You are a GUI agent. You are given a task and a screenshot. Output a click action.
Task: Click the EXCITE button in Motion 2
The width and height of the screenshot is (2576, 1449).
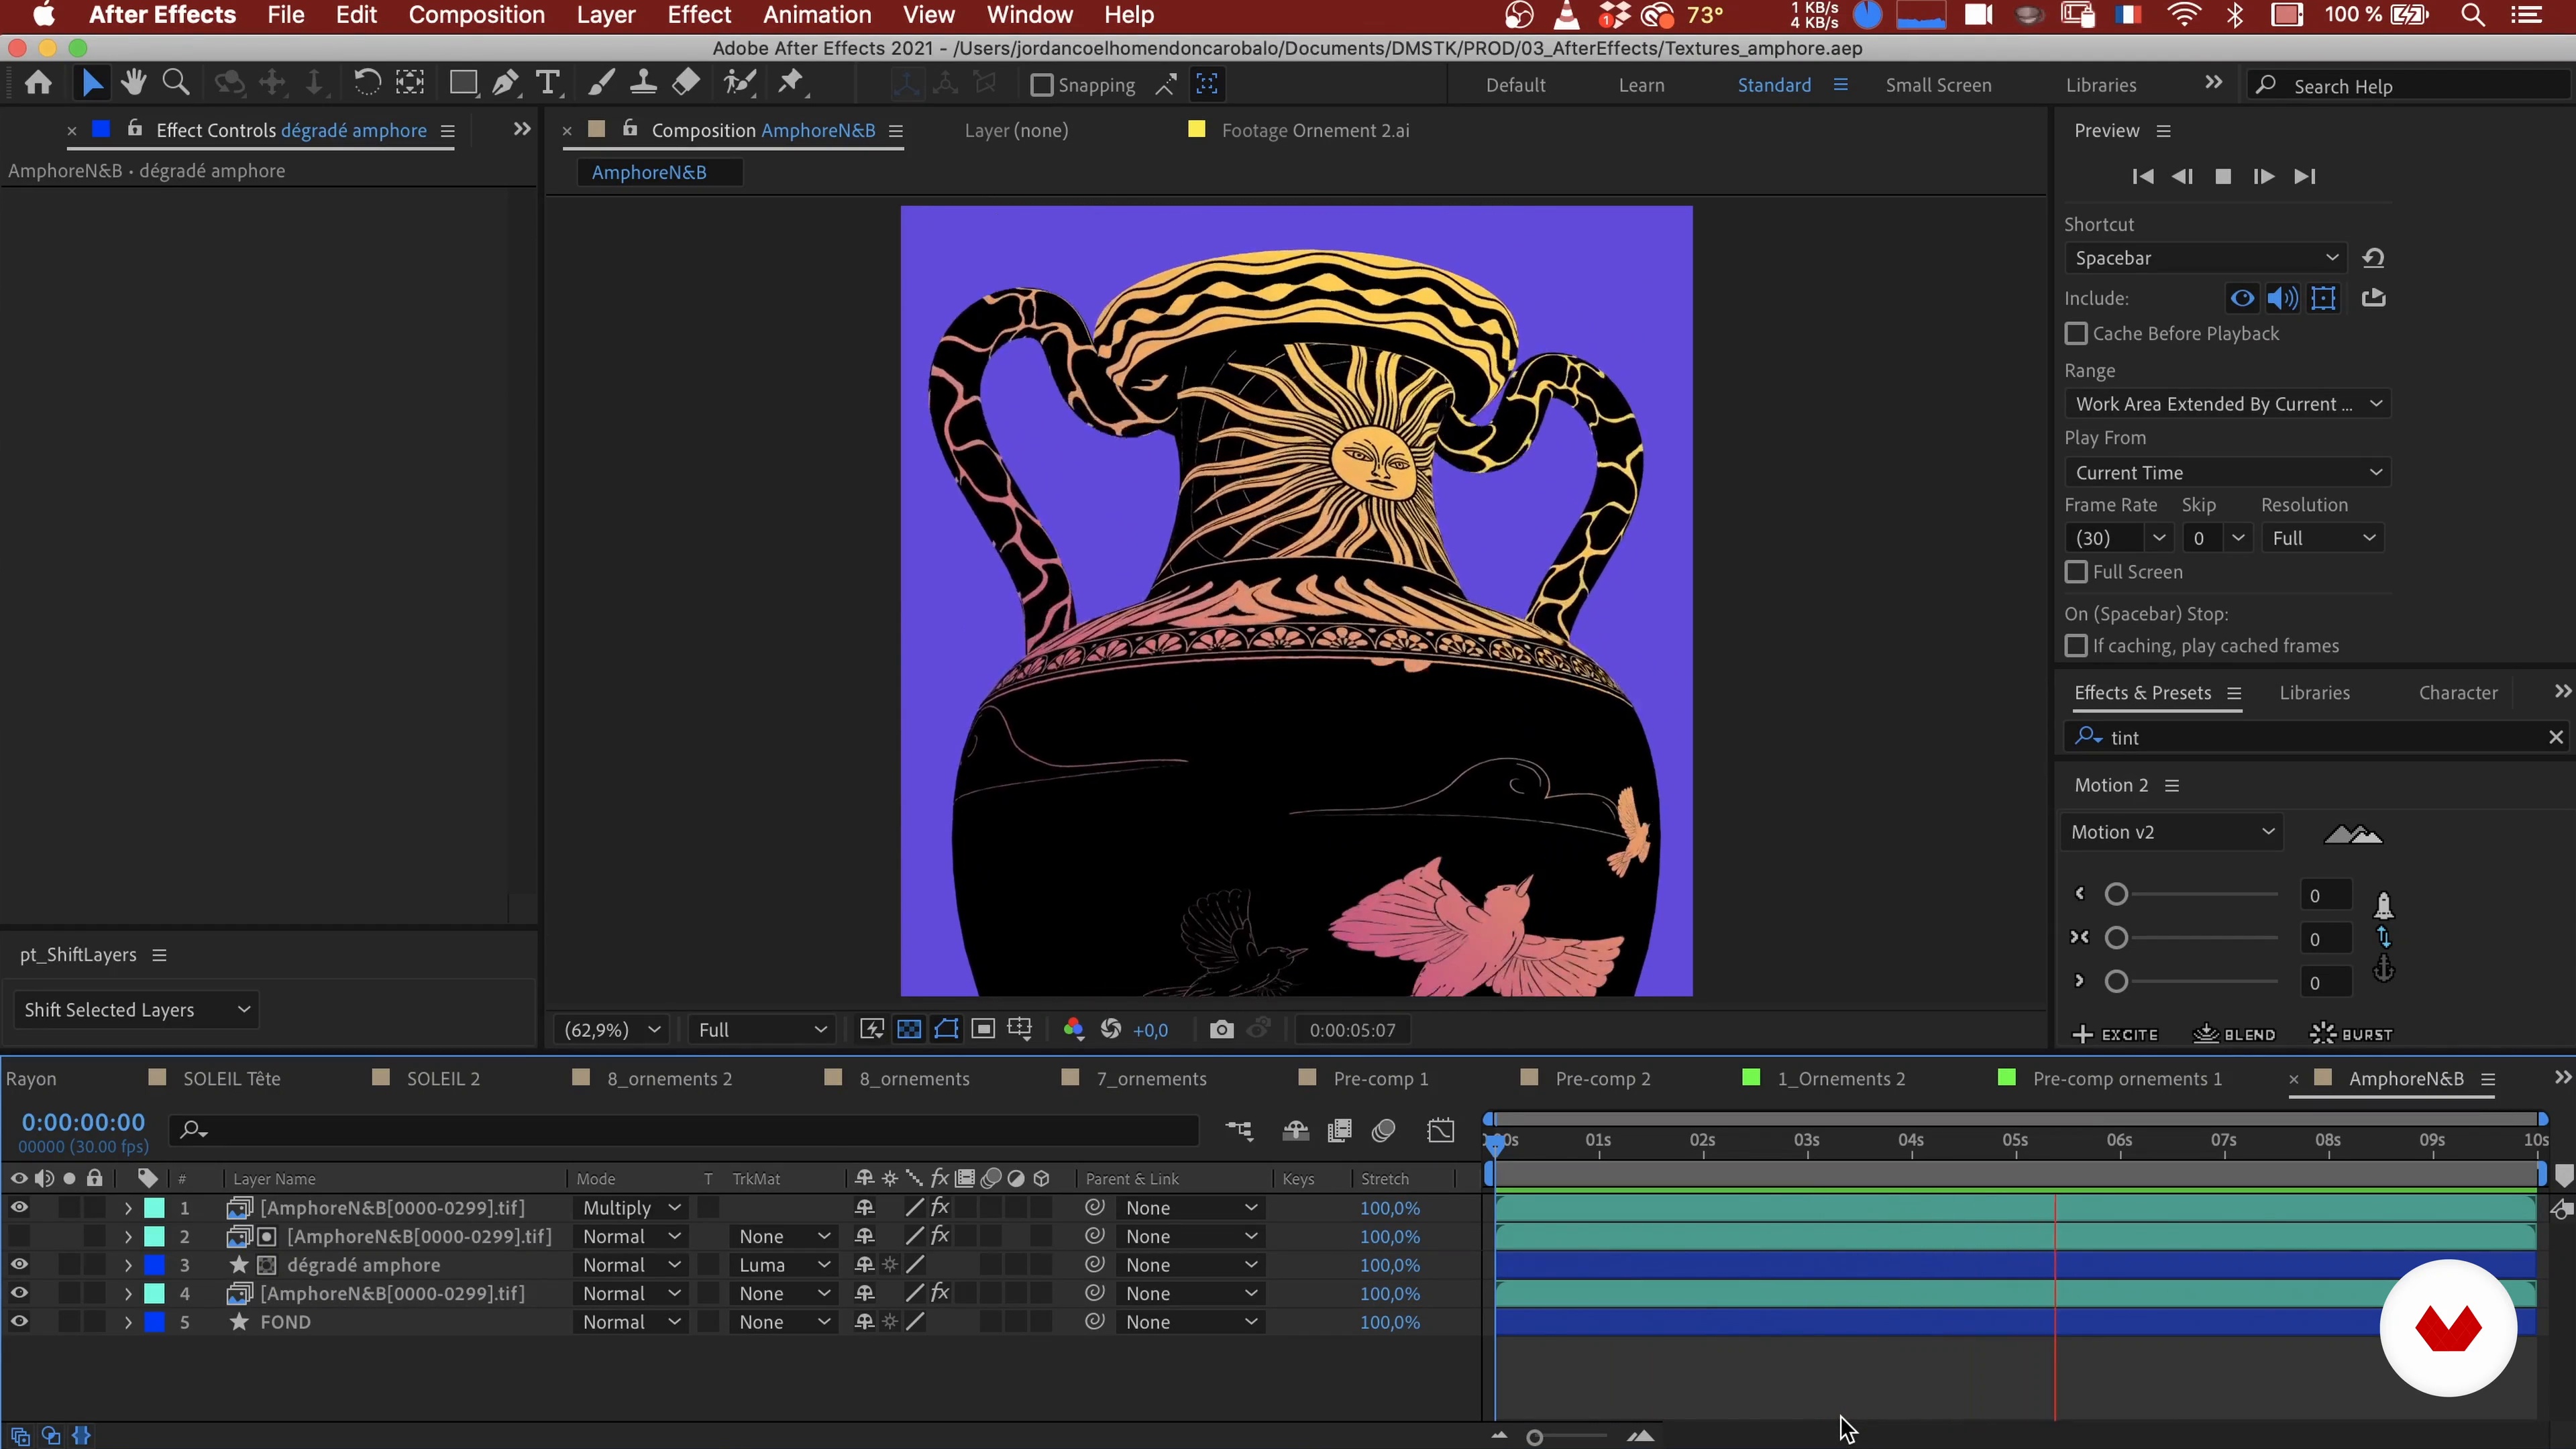[2115, 1034]
